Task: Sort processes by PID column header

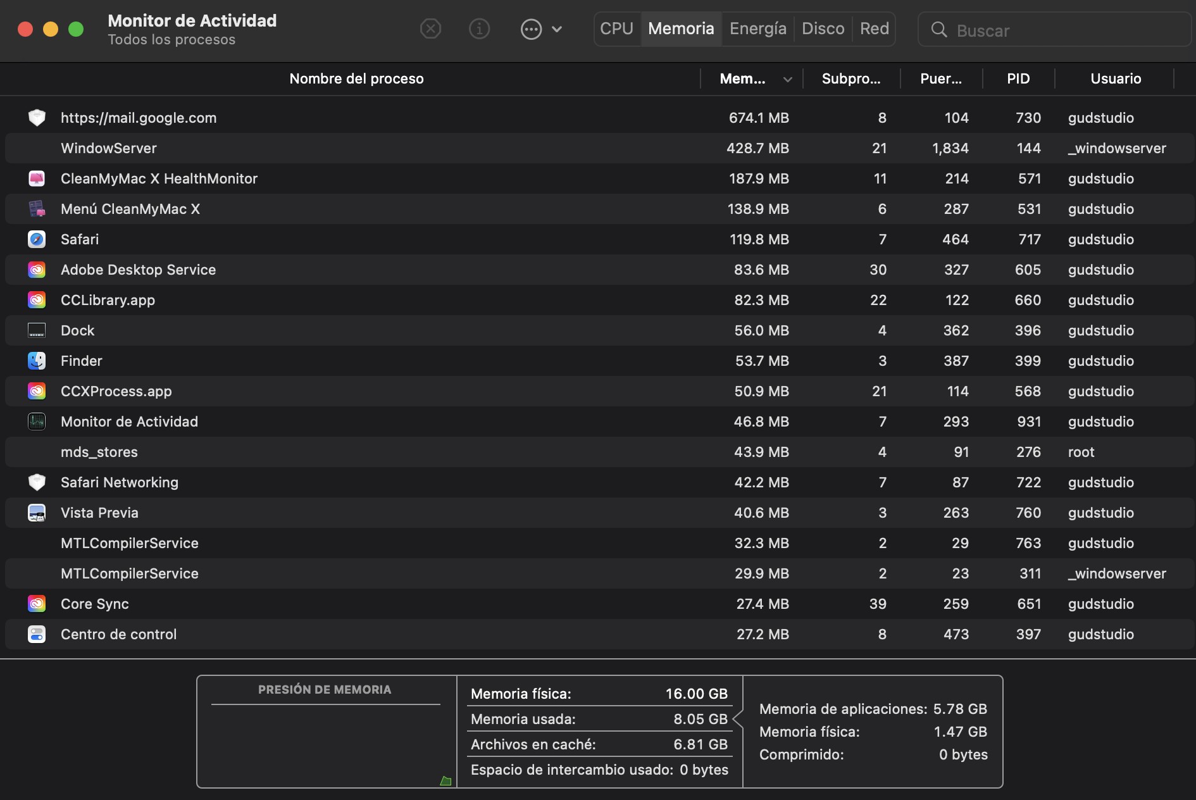Action: [1018, 79]
